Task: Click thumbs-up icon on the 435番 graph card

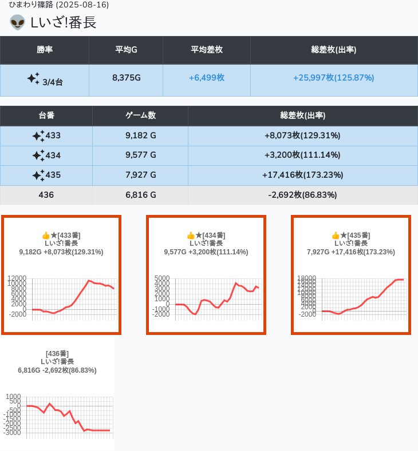Action: [336, 236]
